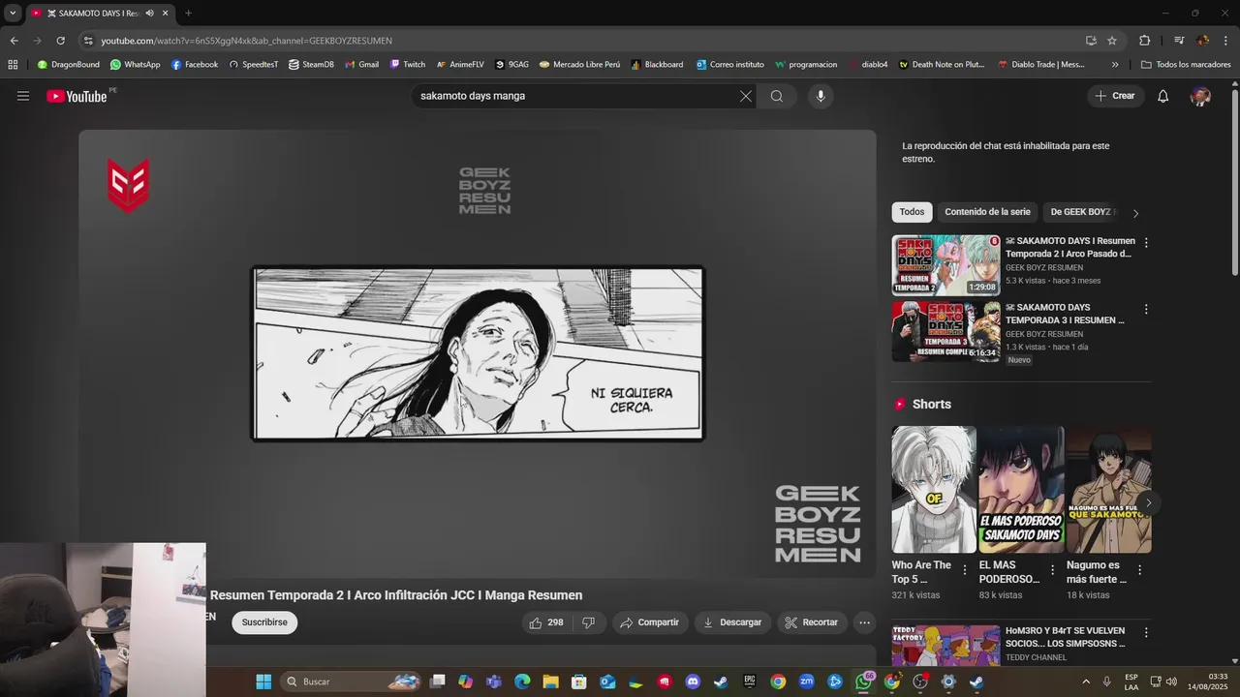Open browser extensions puzzle icon
Image resolution: width=1240 pixels, height=697 pixels.
click(1145, 41)
